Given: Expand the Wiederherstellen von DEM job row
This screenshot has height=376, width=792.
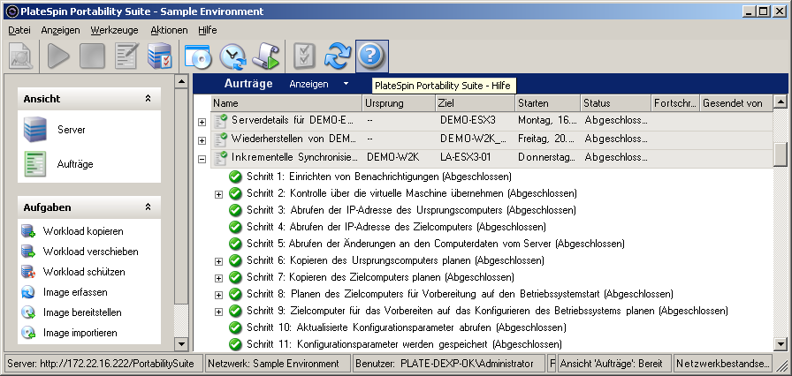Looking at the screenshot, I should (x=202, y=140).
